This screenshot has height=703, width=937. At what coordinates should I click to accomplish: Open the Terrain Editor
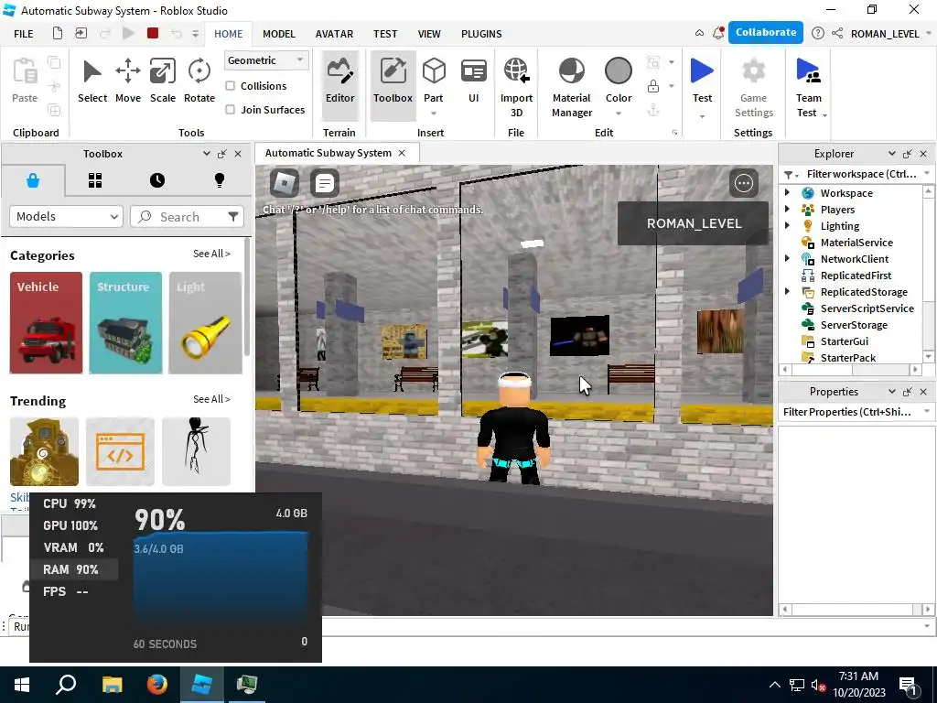pos(340,84)
